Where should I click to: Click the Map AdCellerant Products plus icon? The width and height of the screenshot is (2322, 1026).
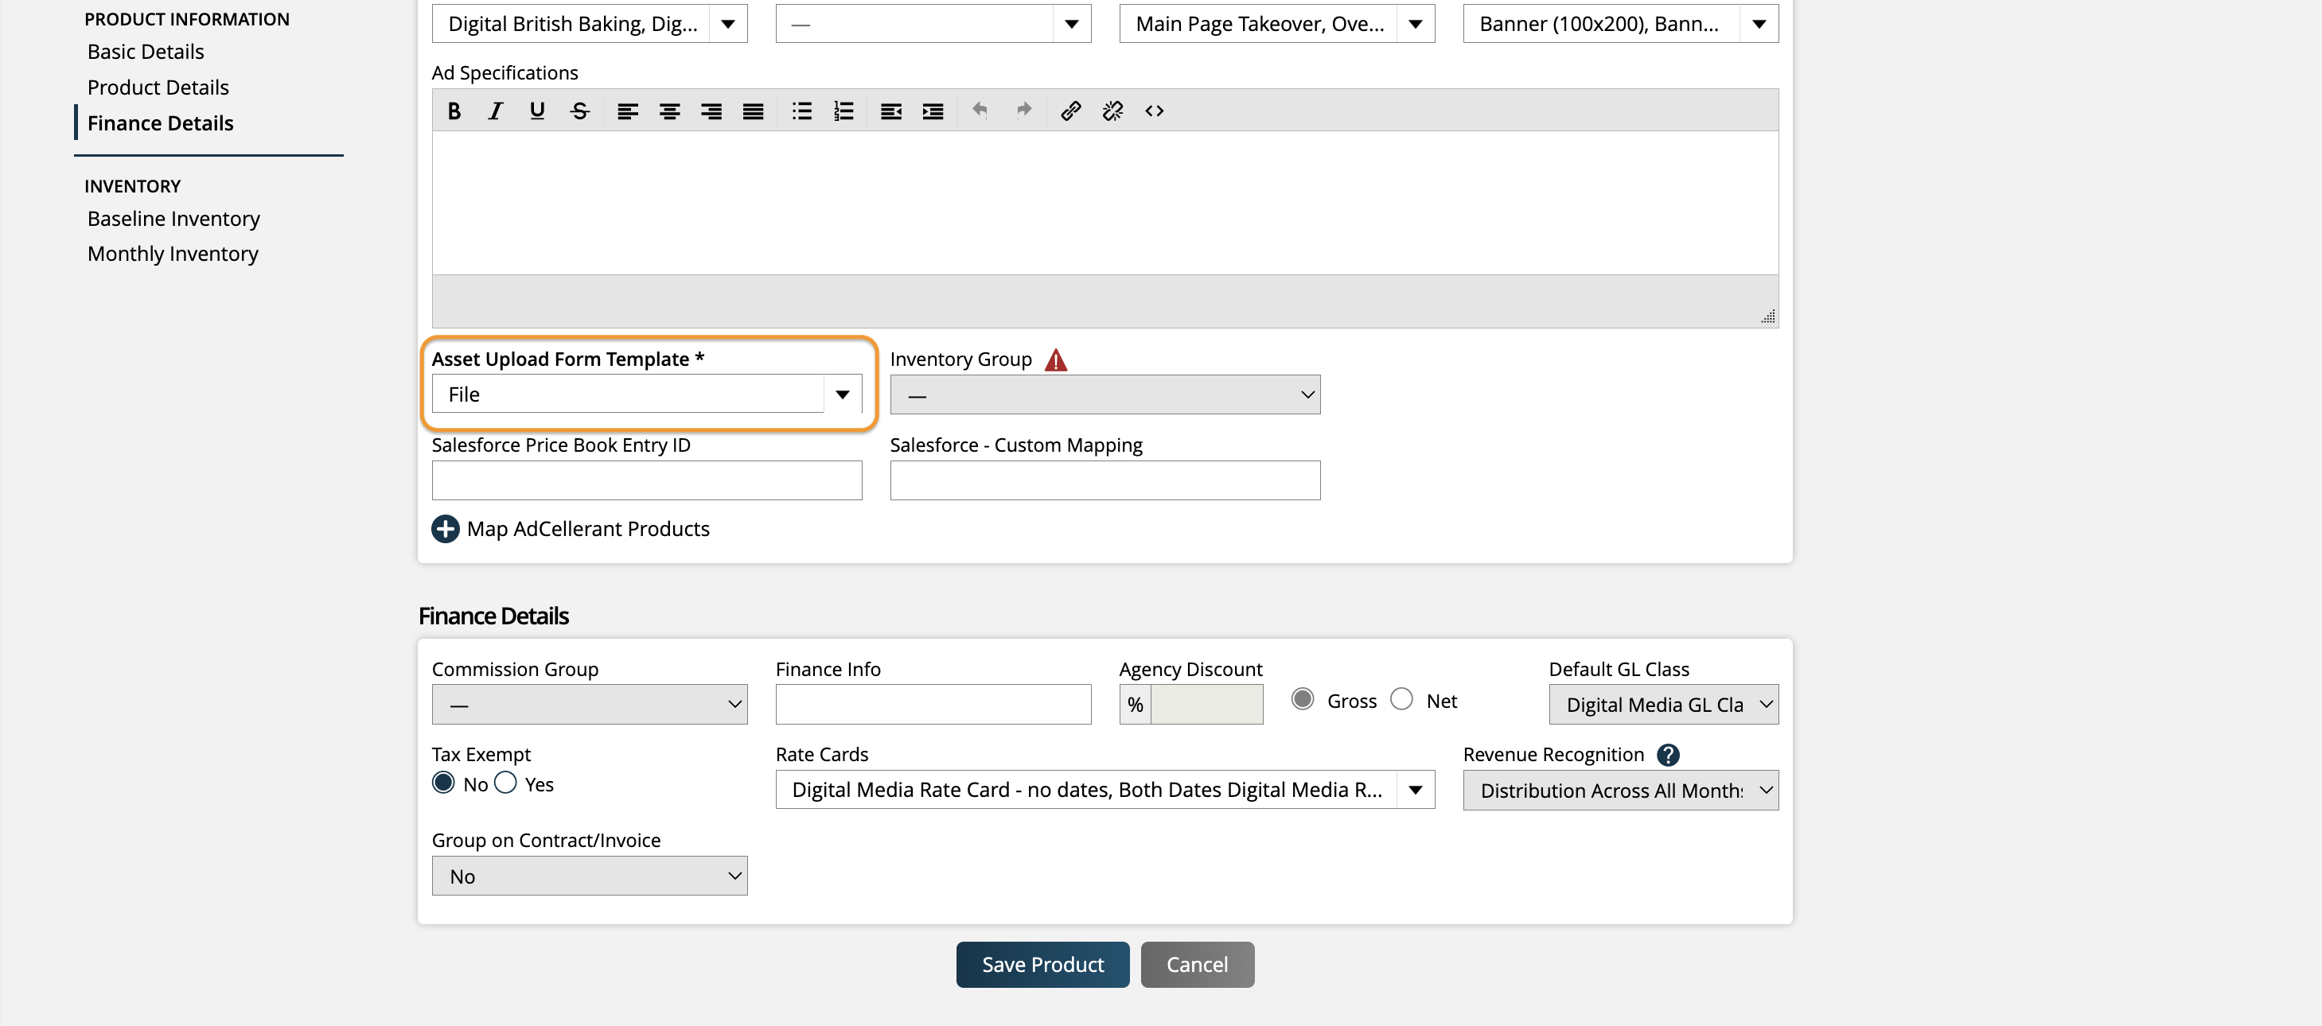[x=446, y=529]
